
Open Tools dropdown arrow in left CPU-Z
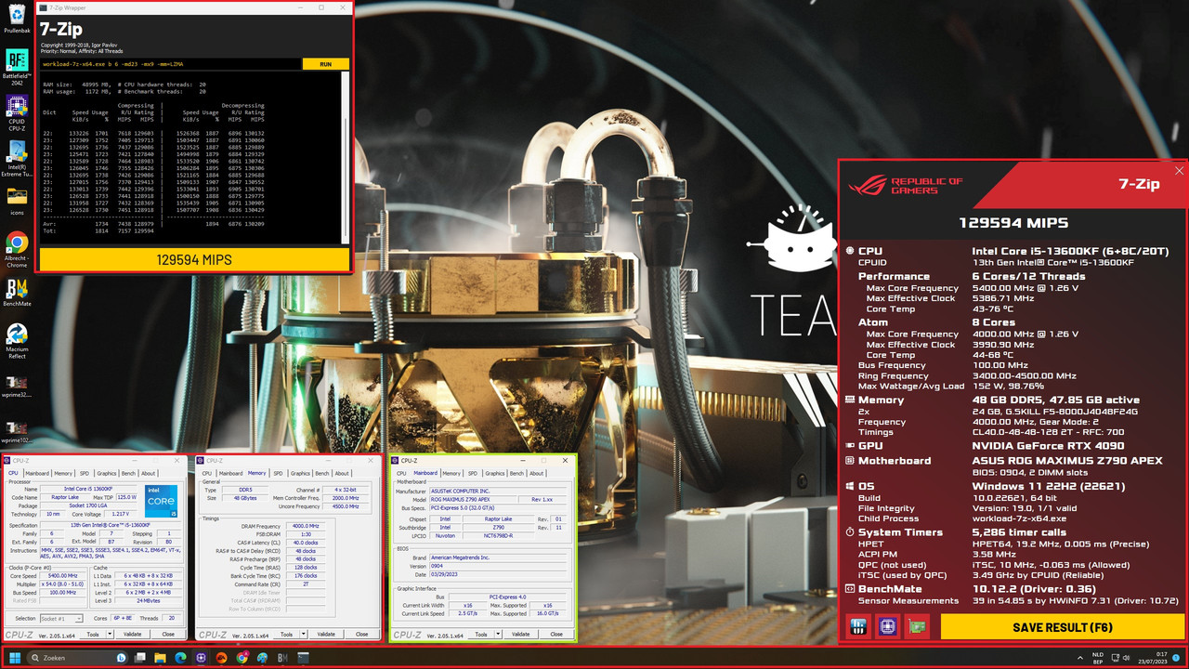coord(110,634)
